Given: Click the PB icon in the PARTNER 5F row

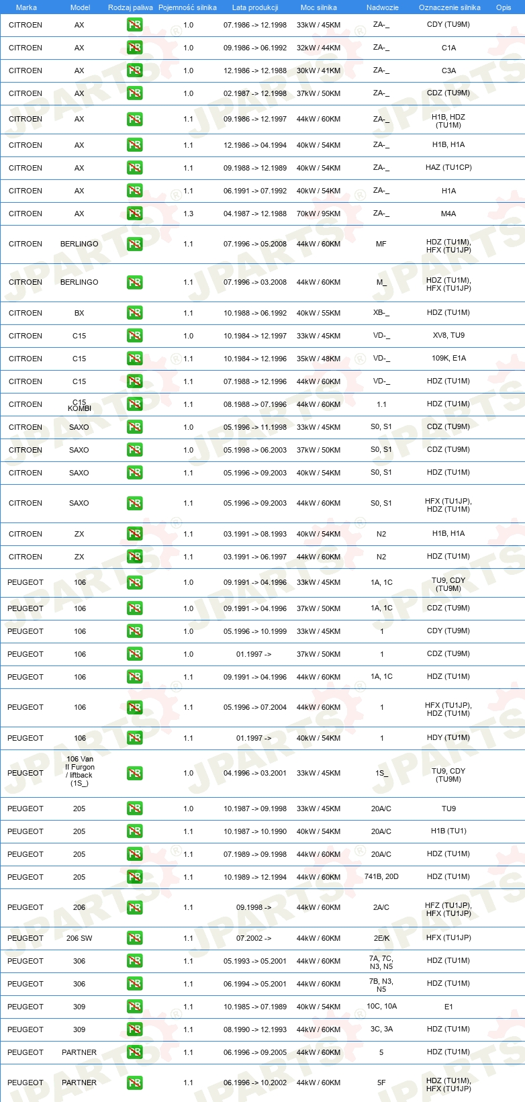Looking at the screenshot, I should [134, 1083].
